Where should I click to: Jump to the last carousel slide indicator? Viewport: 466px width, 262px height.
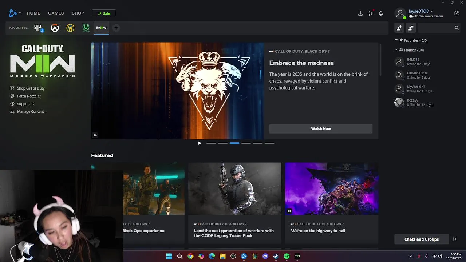click(269, 143)
